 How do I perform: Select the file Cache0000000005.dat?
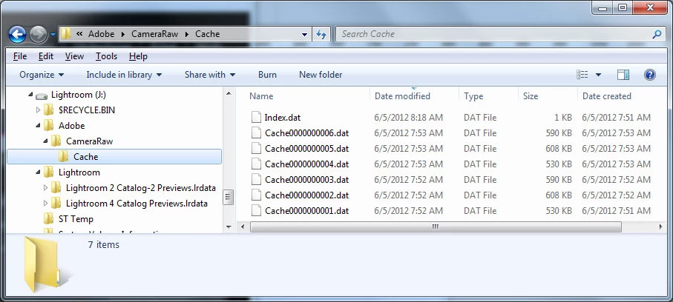306,149
